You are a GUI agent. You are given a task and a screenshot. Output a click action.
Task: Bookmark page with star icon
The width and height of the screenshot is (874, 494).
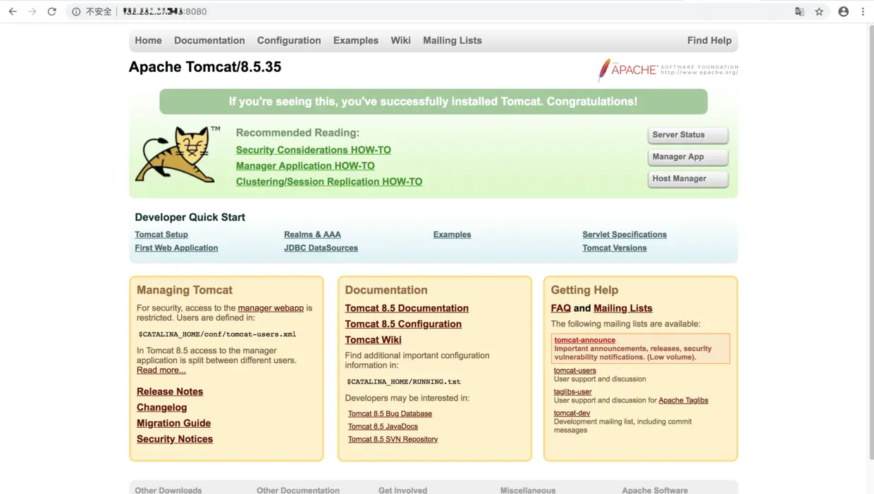[819, 11]
